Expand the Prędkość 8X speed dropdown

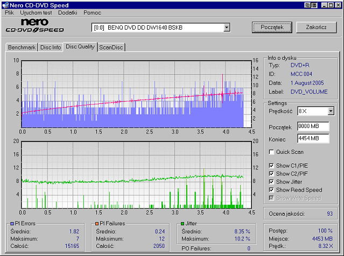click(x=331, y=111)
